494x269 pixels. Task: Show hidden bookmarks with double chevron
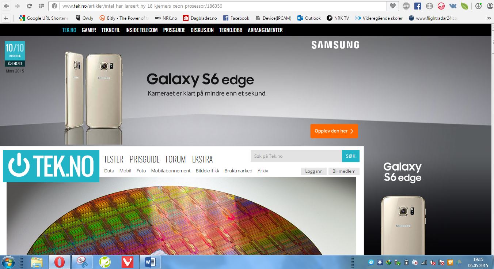click(x=489, y=18)
